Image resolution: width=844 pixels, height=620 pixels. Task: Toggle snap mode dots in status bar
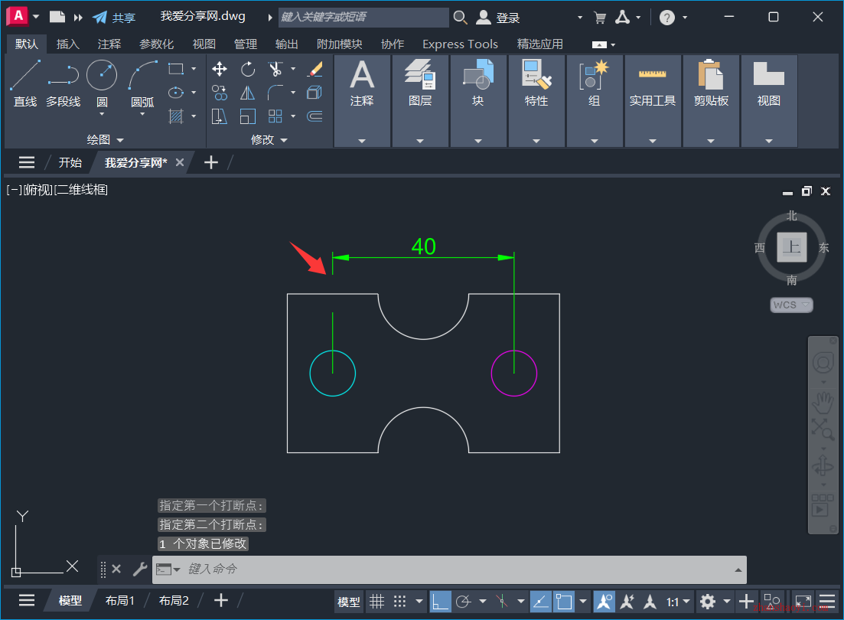399,601
